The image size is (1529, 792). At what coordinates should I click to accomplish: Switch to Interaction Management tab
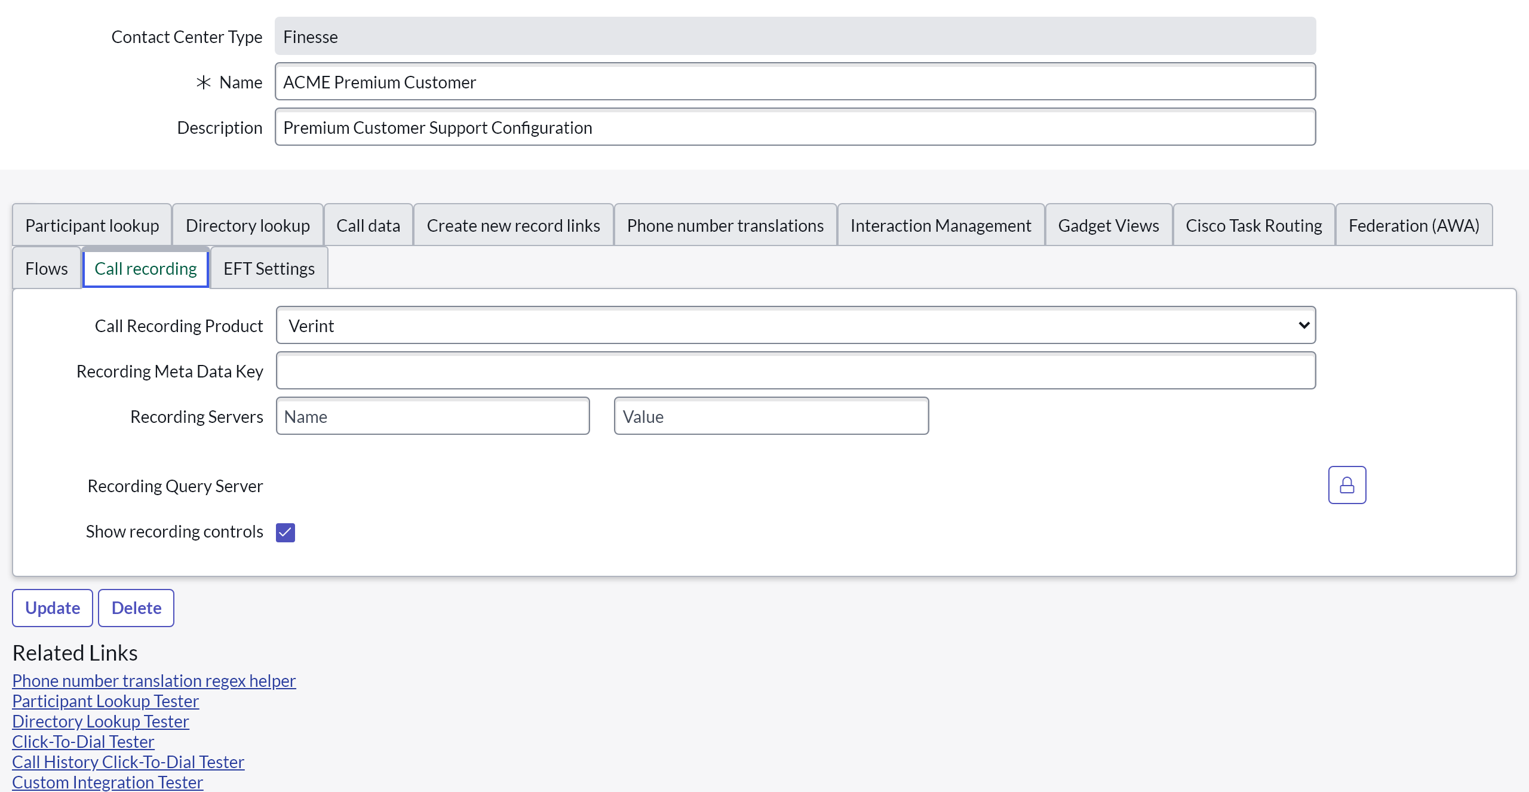941,225
